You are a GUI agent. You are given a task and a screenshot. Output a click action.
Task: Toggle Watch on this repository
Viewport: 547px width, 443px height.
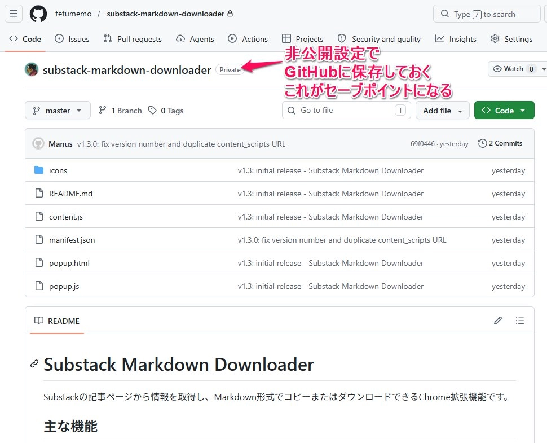(513, 69)
